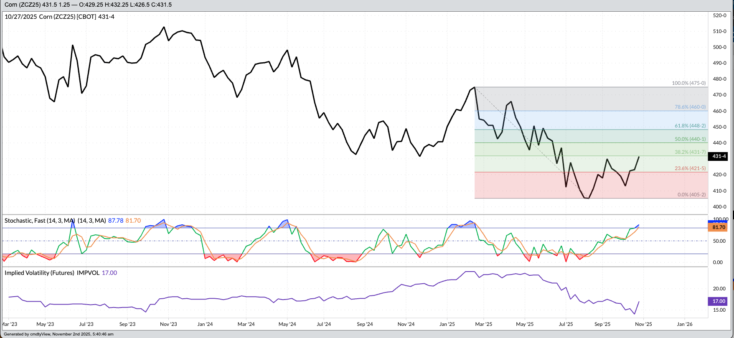Click the 431-4 current price marker

point(718,156)
